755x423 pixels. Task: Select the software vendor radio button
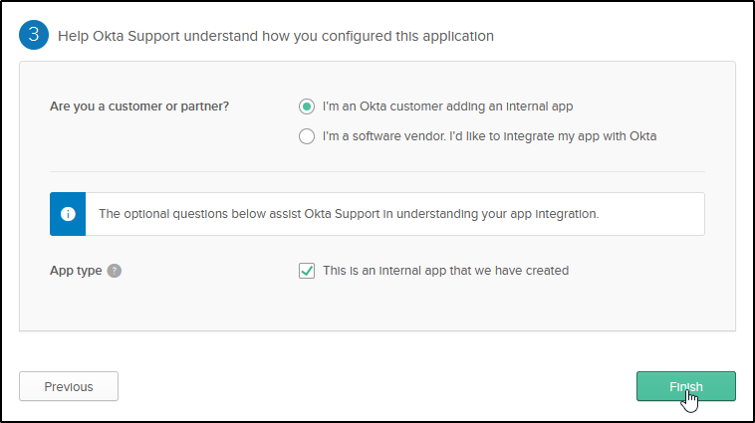click(307, 136)
